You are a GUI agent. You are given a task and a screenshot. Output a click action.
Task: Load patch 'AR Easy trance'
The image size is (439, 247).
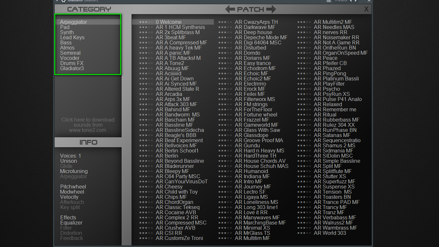pos(253,63)
